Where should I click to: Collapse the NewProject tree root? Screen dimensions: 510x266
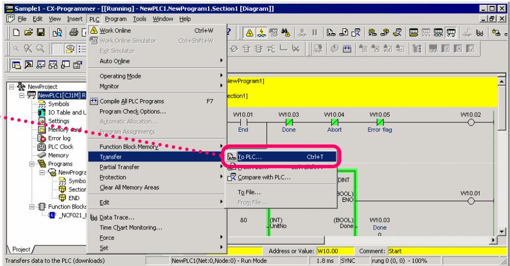(11, 86)
